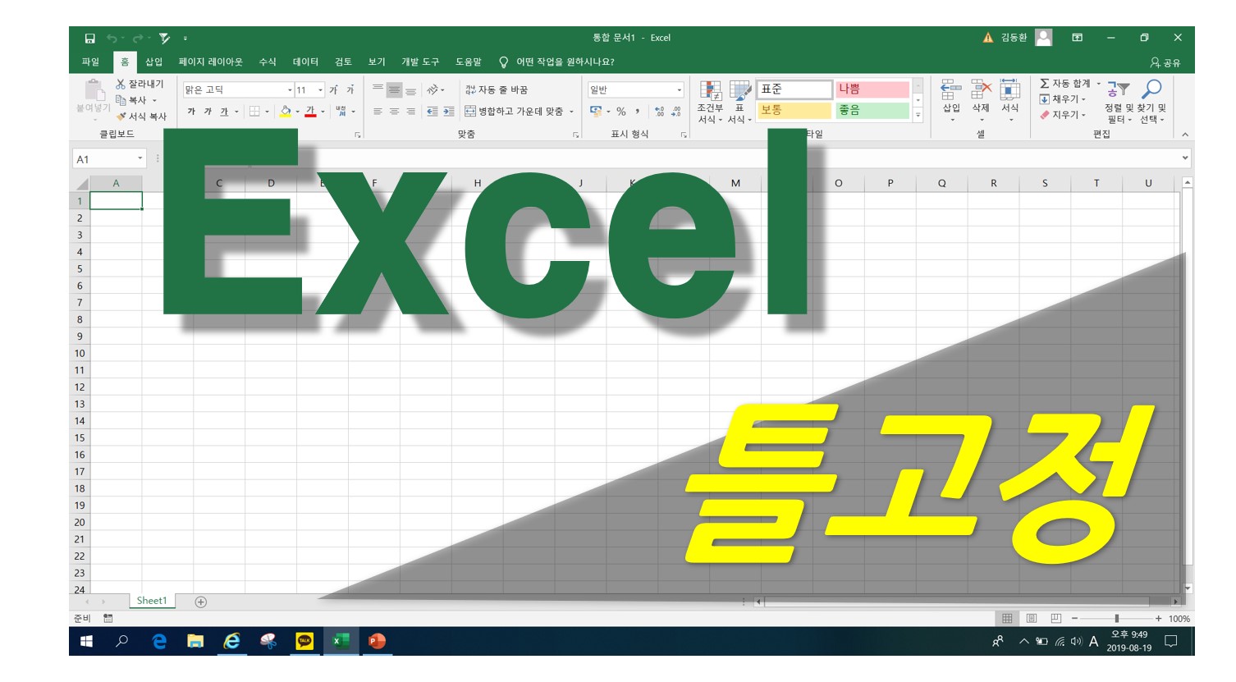
Task: Switch to the 개발 도구 tab
Action: 420,62
